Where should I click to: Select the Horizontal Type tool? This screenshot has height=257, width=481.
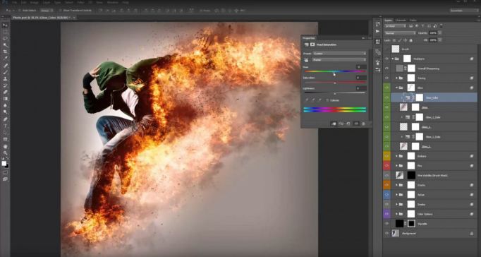click(5, 126)
